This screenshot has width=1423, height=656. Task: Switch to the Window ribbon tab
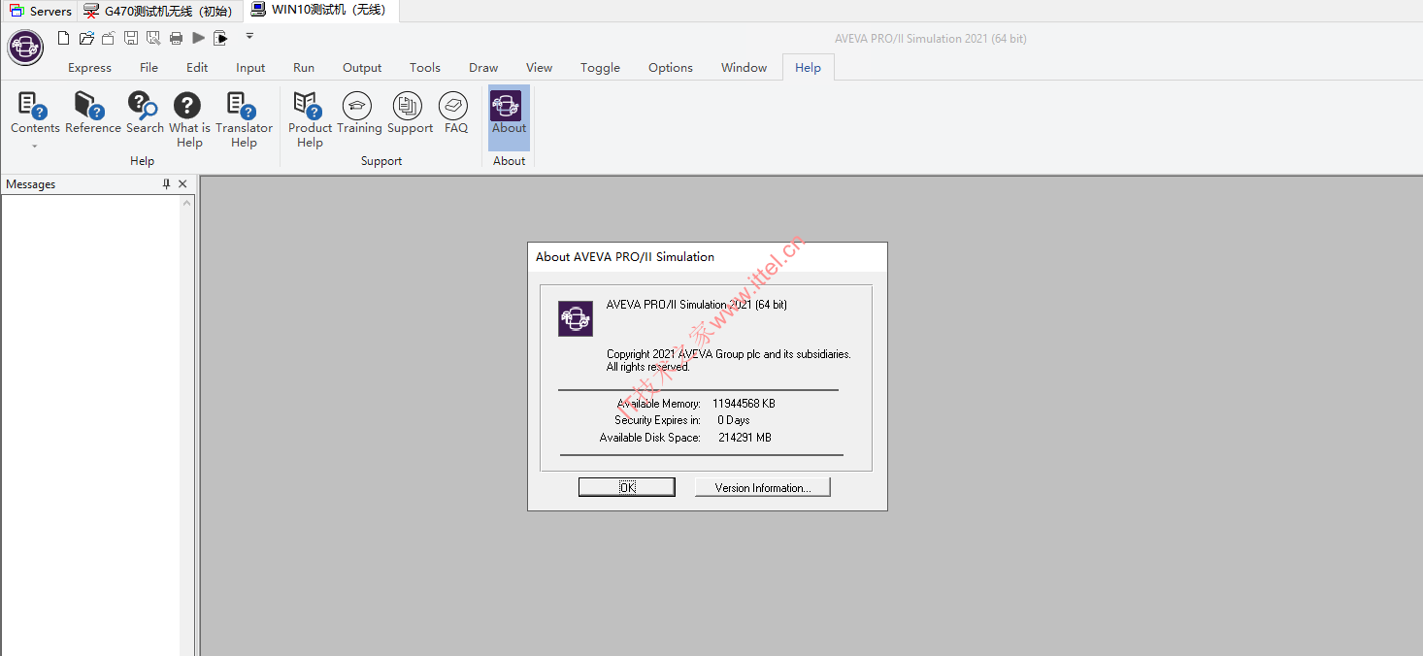745,68
